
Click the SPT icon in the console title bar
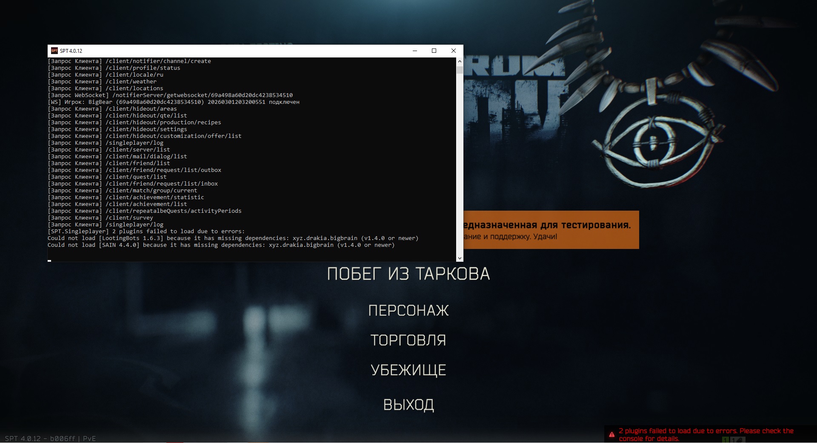(x=54, y=51)
